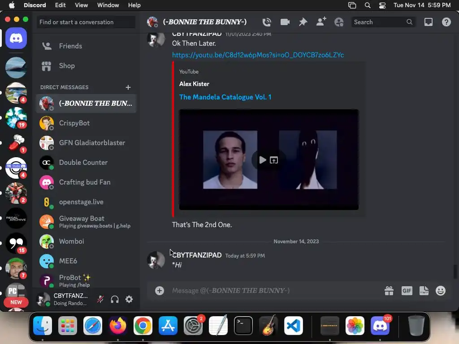This screenshot has width=459, height=344.
Task: Open the Window menu
Action: pyautogui.click(x=108, y=5)
